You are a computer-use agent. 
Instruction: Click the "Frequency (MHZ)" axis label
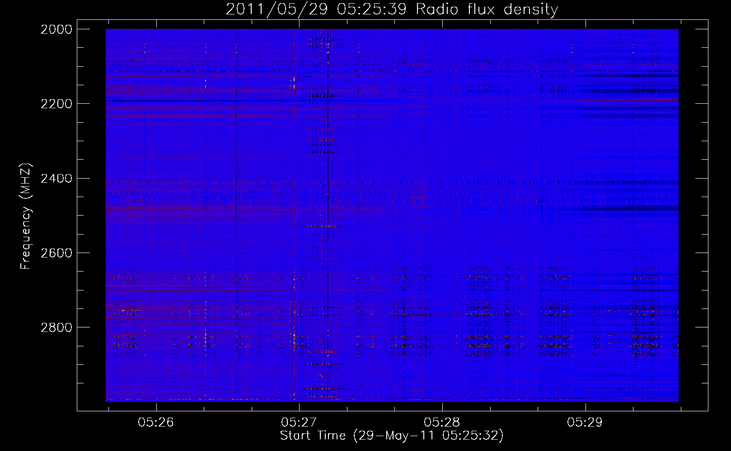tap(26, 216)
